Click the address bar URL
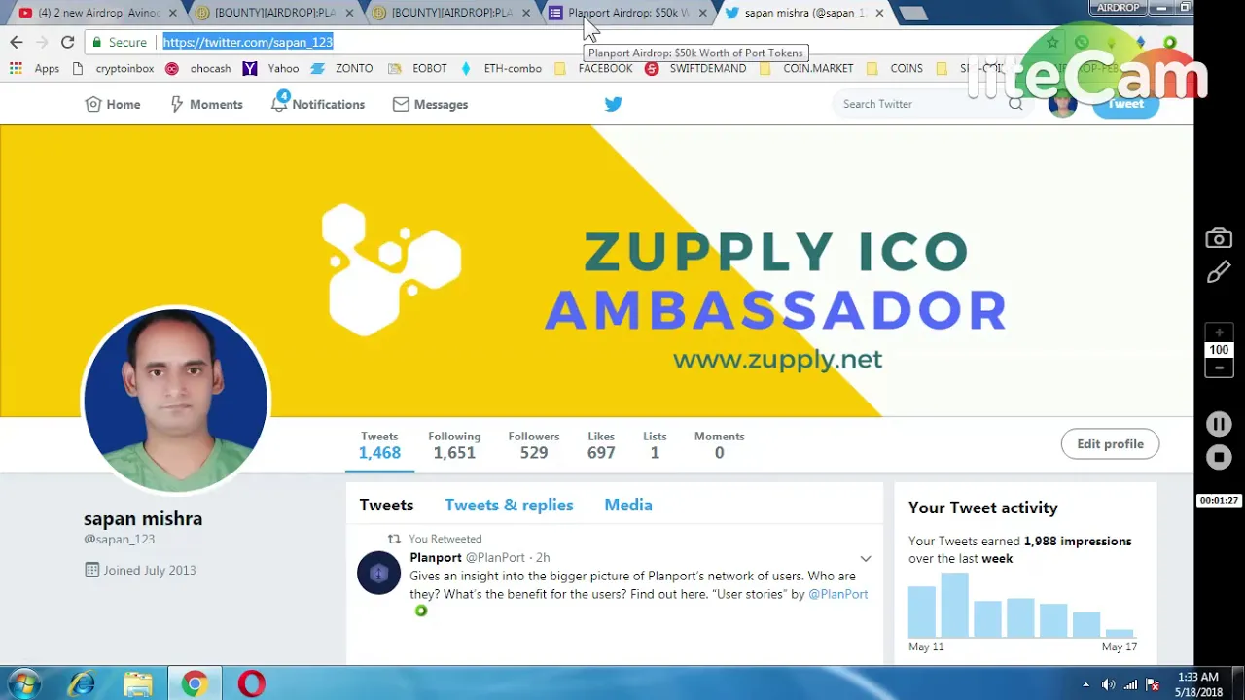 coord(247,42)
